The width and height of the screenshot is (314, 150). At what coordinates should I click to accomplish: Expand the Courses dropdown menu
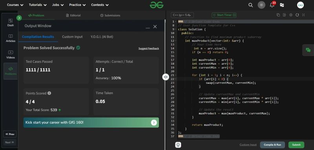coord(15,5)
